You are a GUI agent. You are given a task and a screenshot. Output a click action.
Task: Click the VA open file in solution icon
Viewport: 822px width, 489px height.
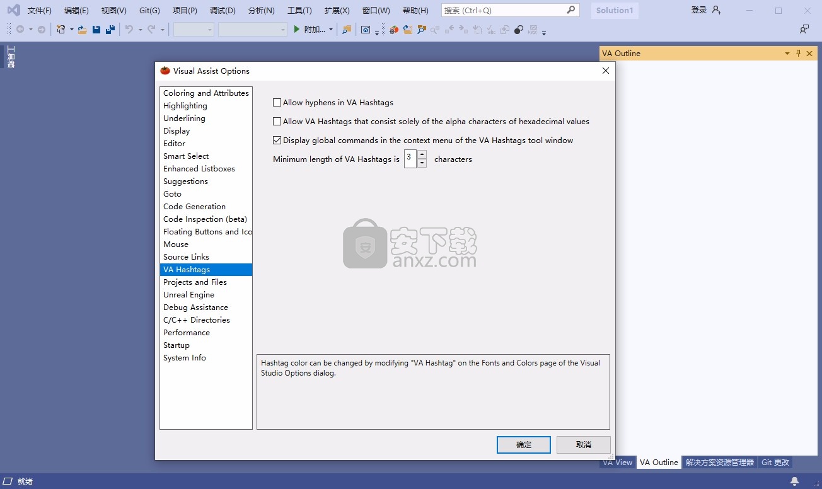tap(408, 29)
